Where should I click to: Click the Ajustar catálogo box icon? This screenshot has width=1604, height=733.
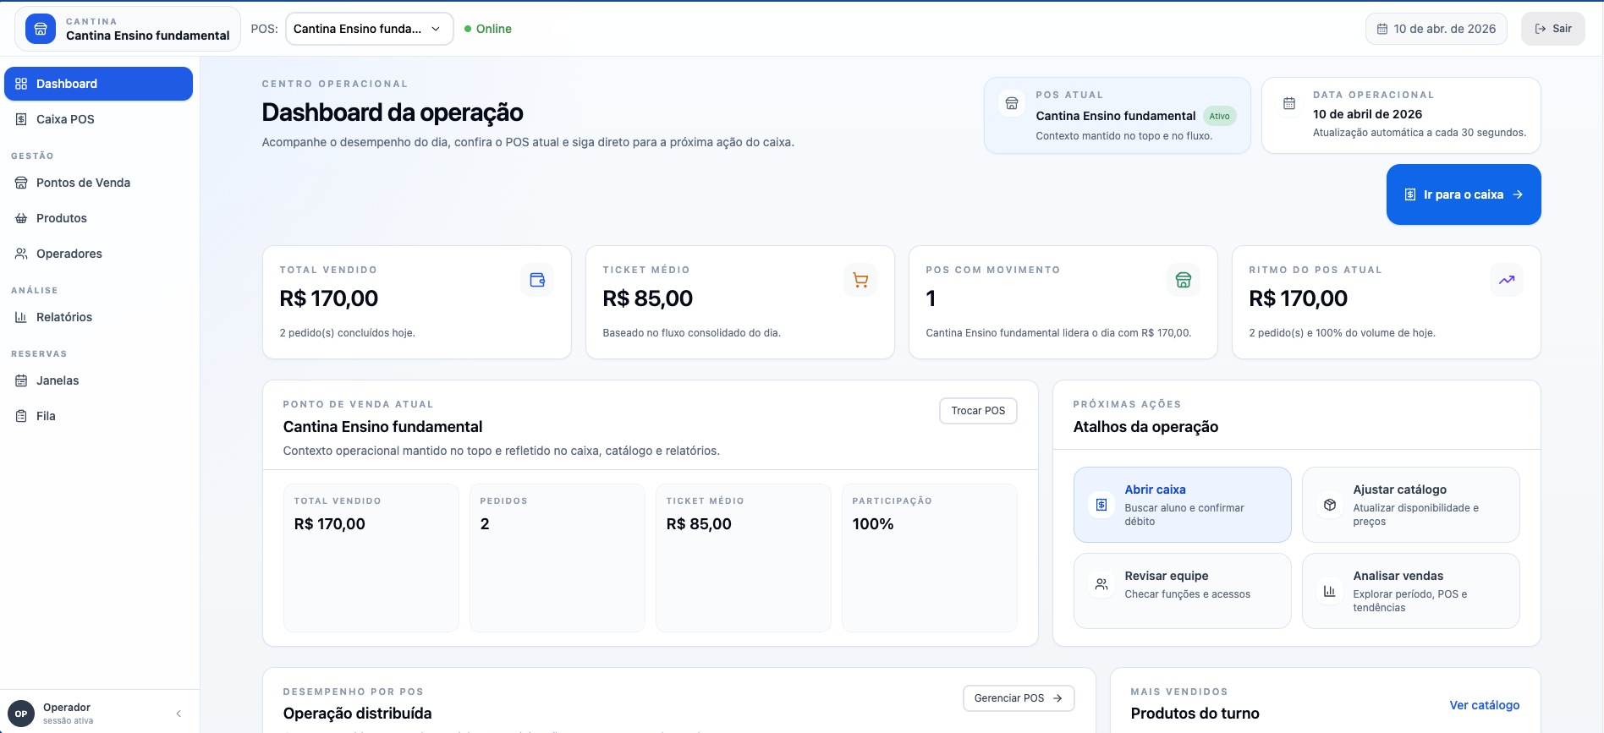[1330, 505]
